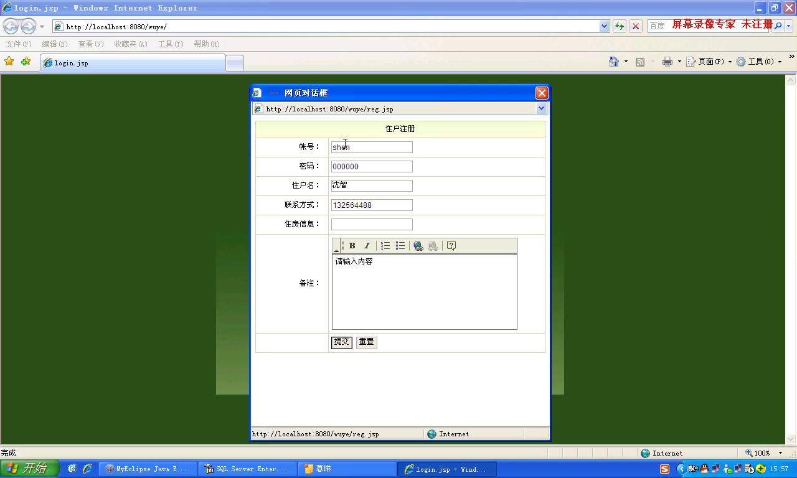
Task: Switch to MyEclipse Java taskbar item
Action: click(148, 469)
